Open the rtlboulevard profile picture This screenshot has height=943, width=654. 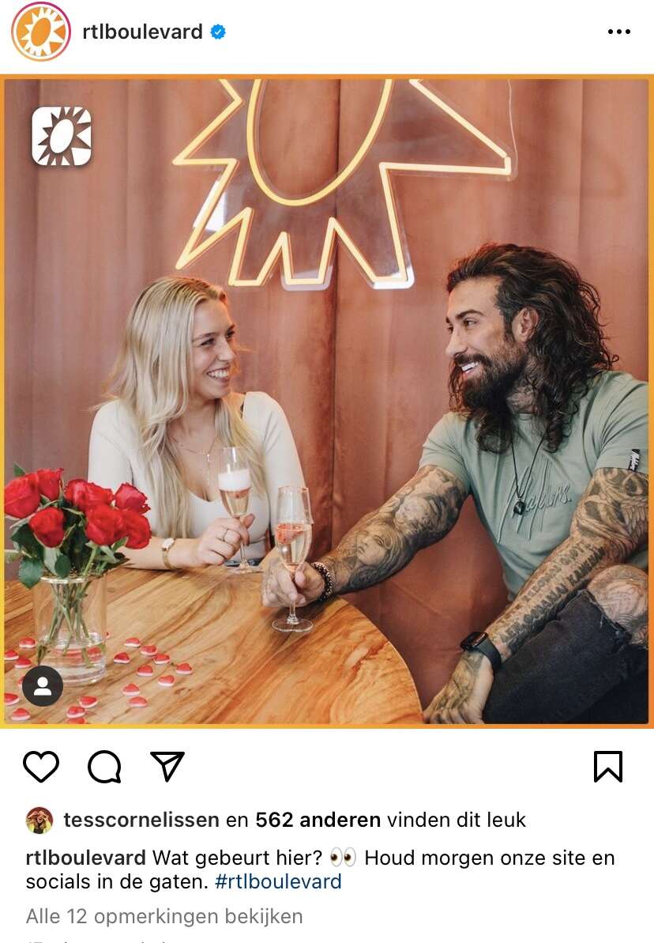pyautogui.click(x=41, y=32)
